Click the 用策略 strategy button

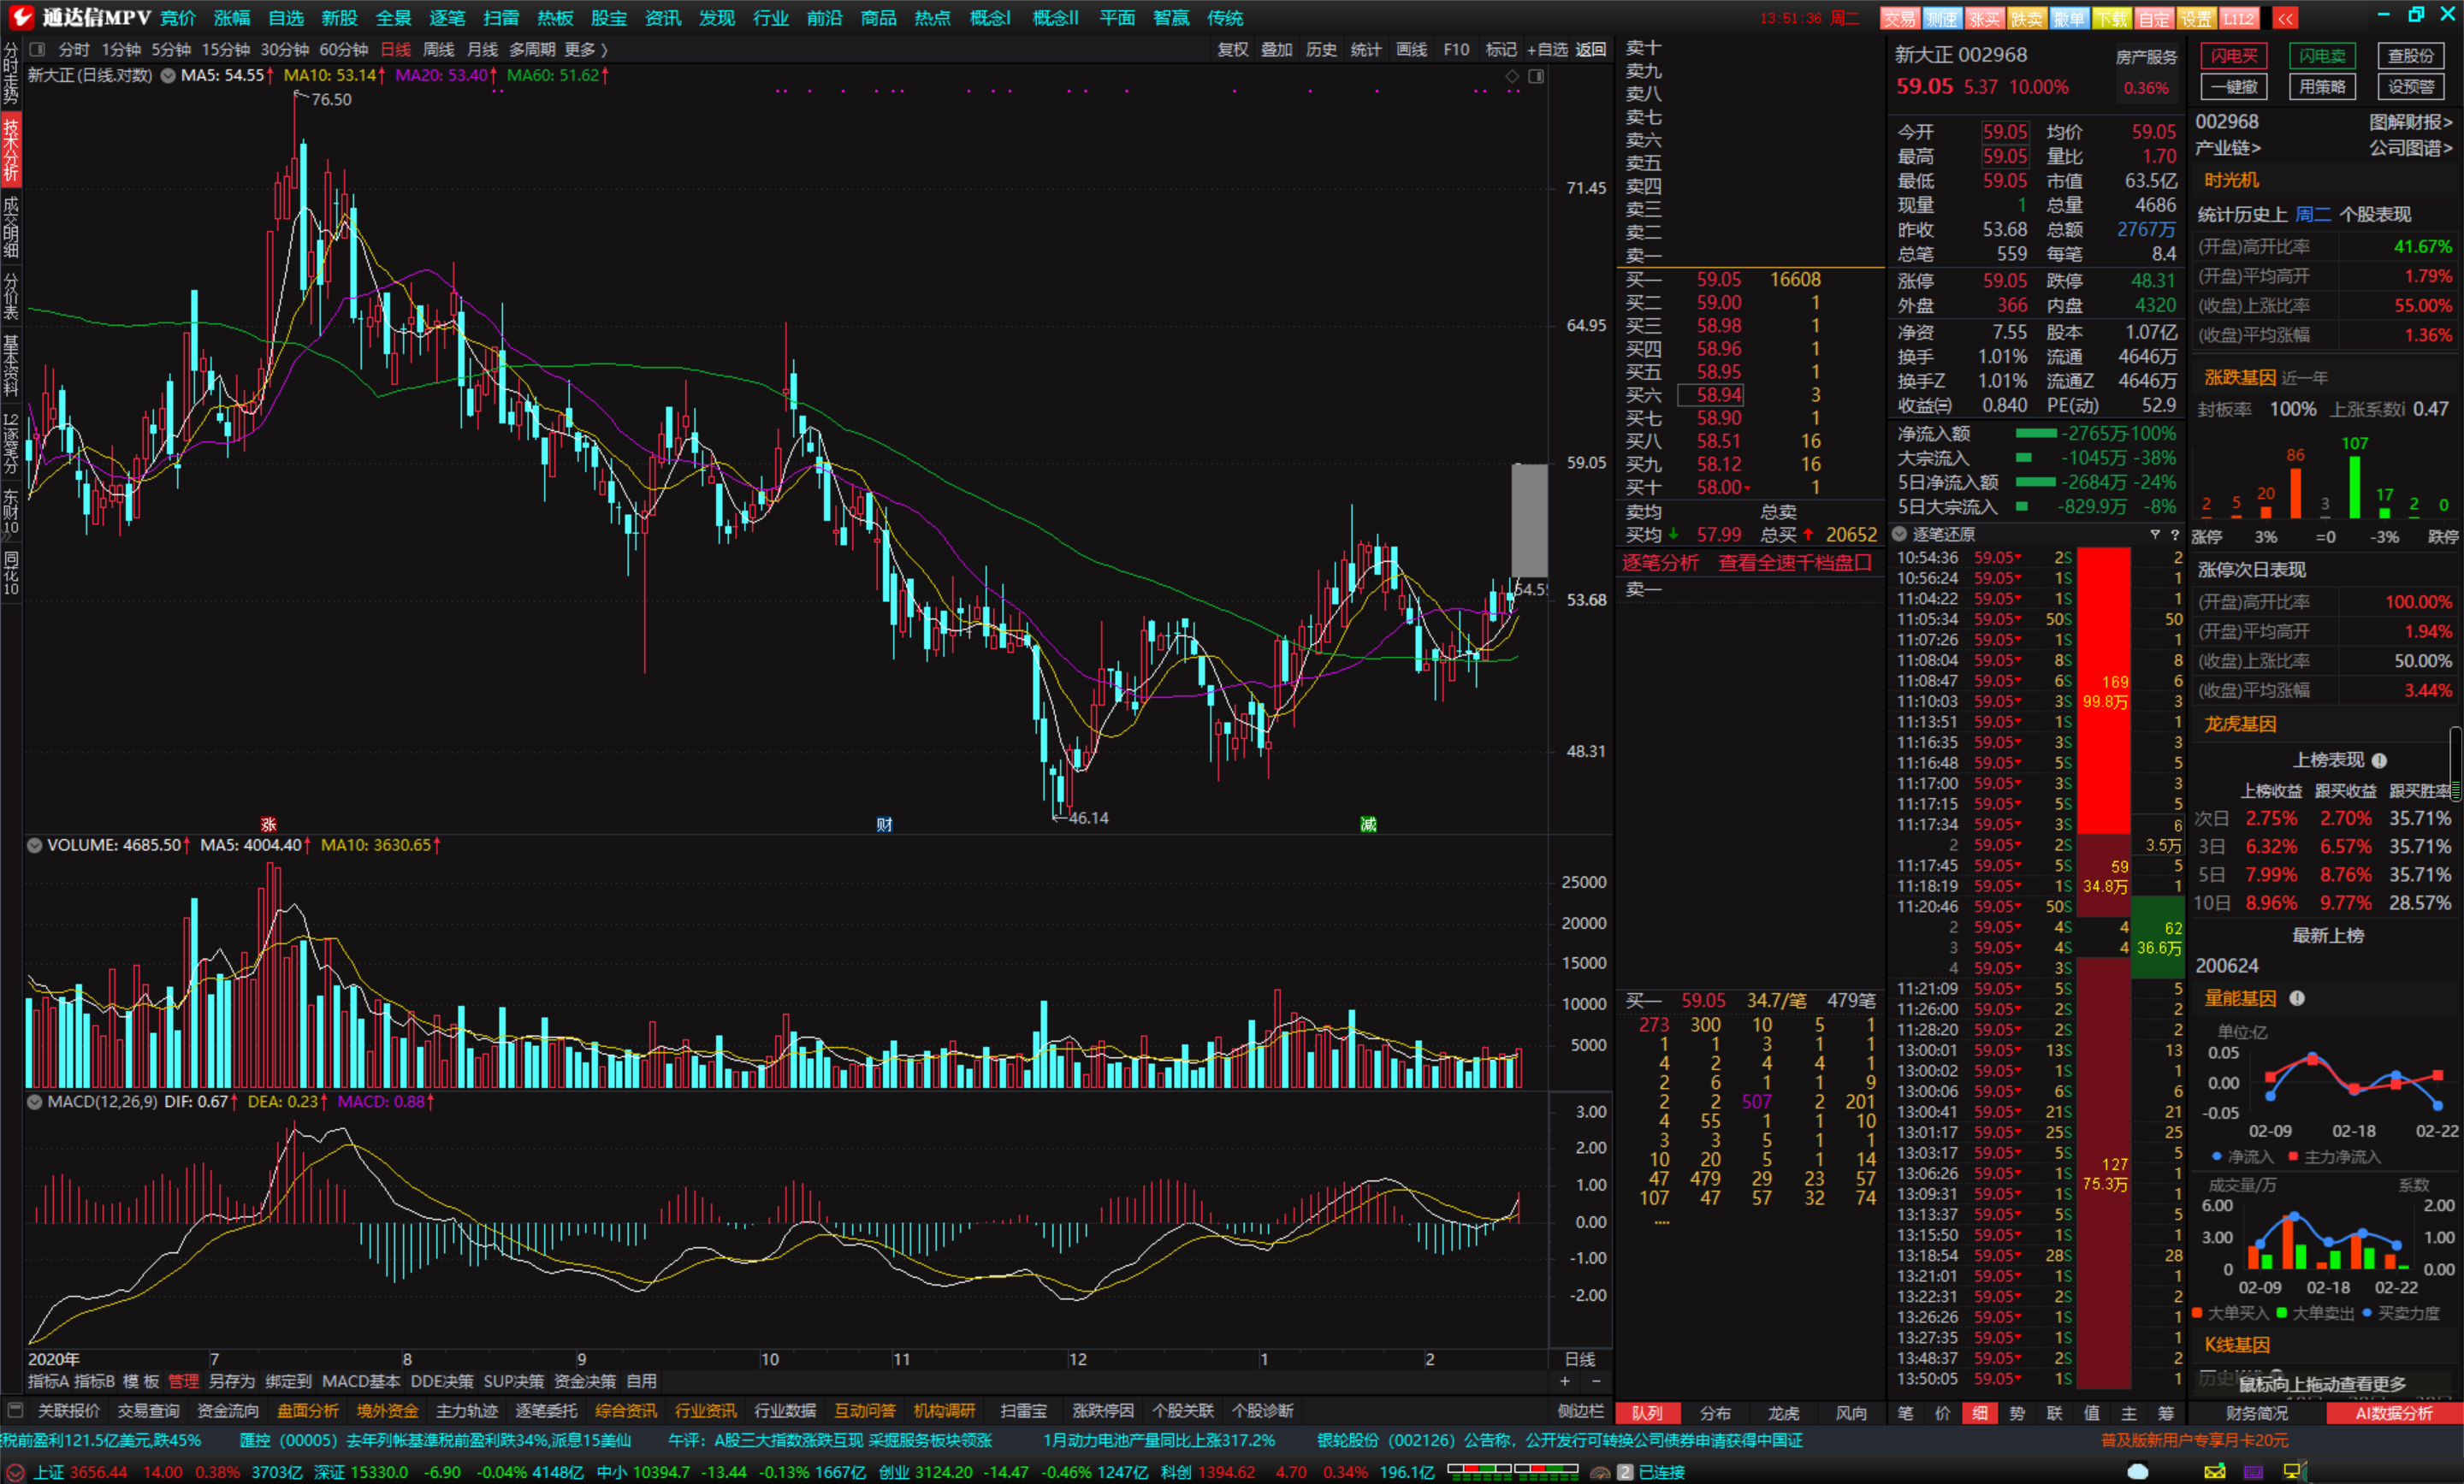click(x=2322, y=87)
